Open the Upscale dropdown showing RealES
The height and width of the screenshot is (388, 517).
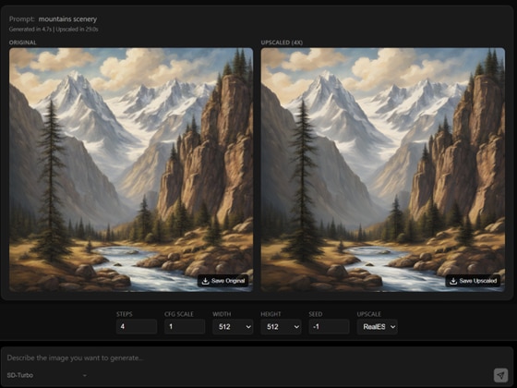click(x=378, y=327)
